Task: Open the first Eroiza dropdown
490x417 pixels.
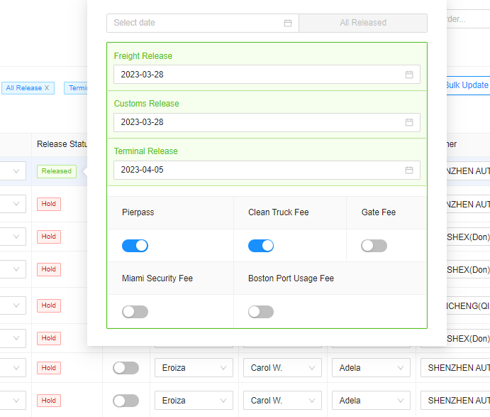Action: (x=194, y=368)
